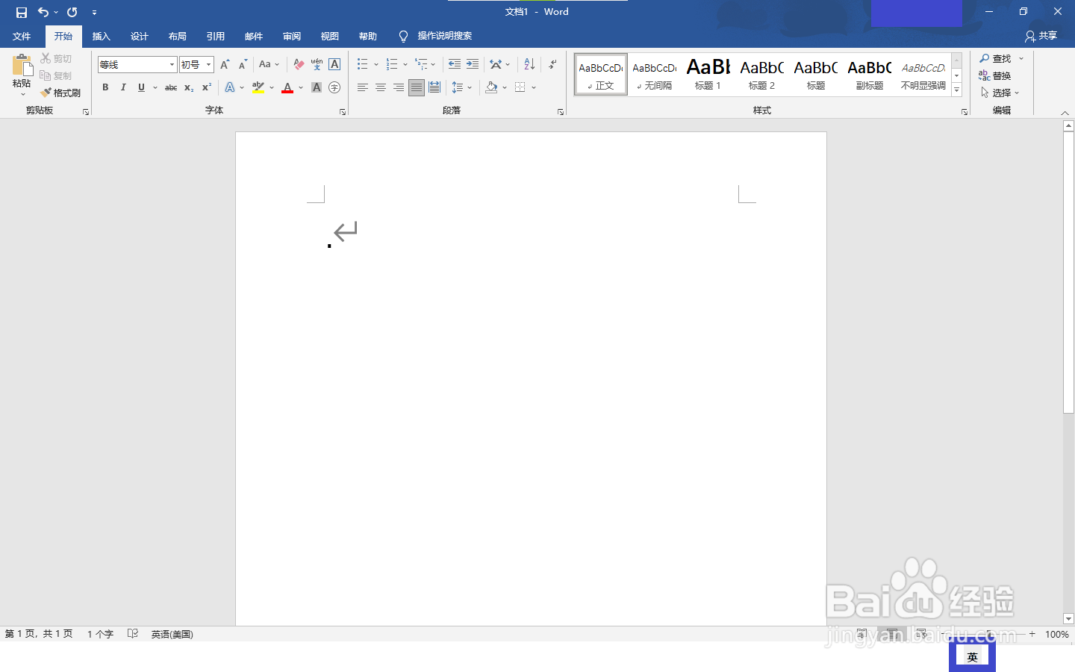Viewport: 1075px width, 672px height.
Task: Decrease font size with shrink font icon
Action: click(x=243, y=64)
